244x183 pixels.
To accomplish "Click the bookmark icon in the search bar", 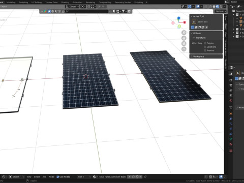I will click(x=114, y=11).
